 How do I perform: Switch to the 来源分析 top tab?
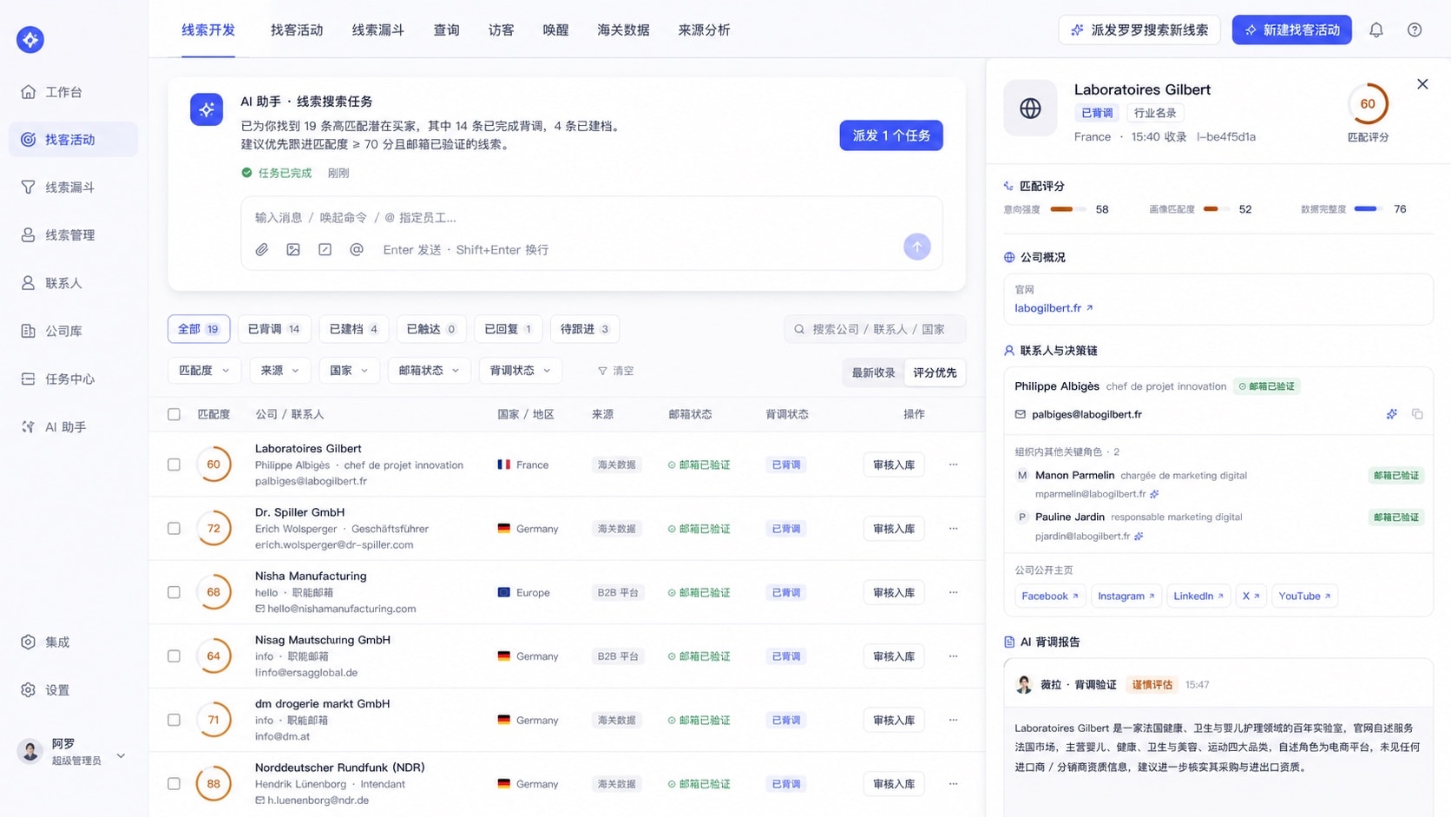704,30
